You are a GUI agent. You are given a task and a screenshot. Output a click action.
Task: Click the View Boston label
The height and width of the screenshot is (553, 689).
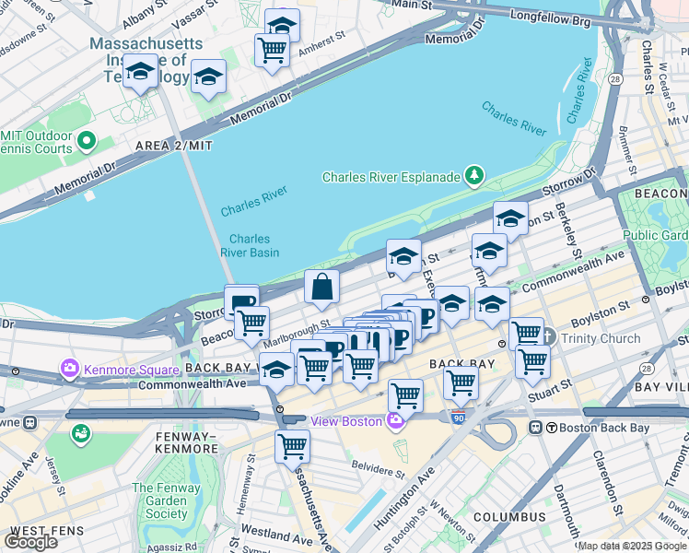point(346,421)
